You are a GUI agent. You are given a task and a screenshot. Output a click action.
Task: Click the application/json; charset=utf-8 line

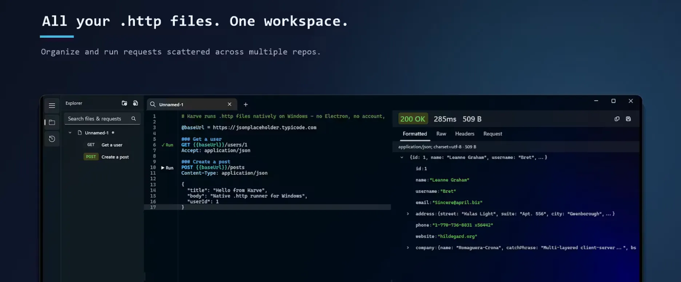coord(437,147)
